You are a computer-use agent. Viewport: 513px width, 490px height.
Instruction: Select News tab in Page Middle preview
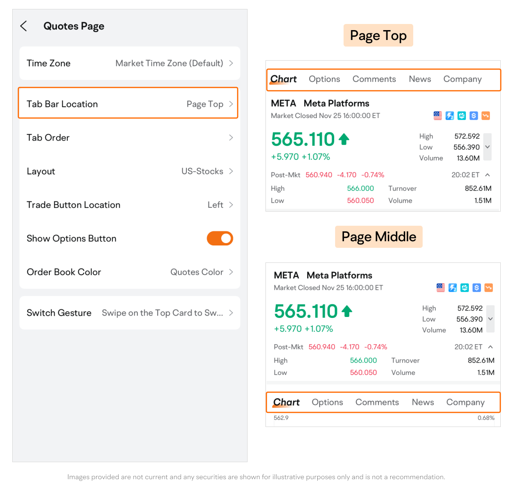[x=423, y=403]
